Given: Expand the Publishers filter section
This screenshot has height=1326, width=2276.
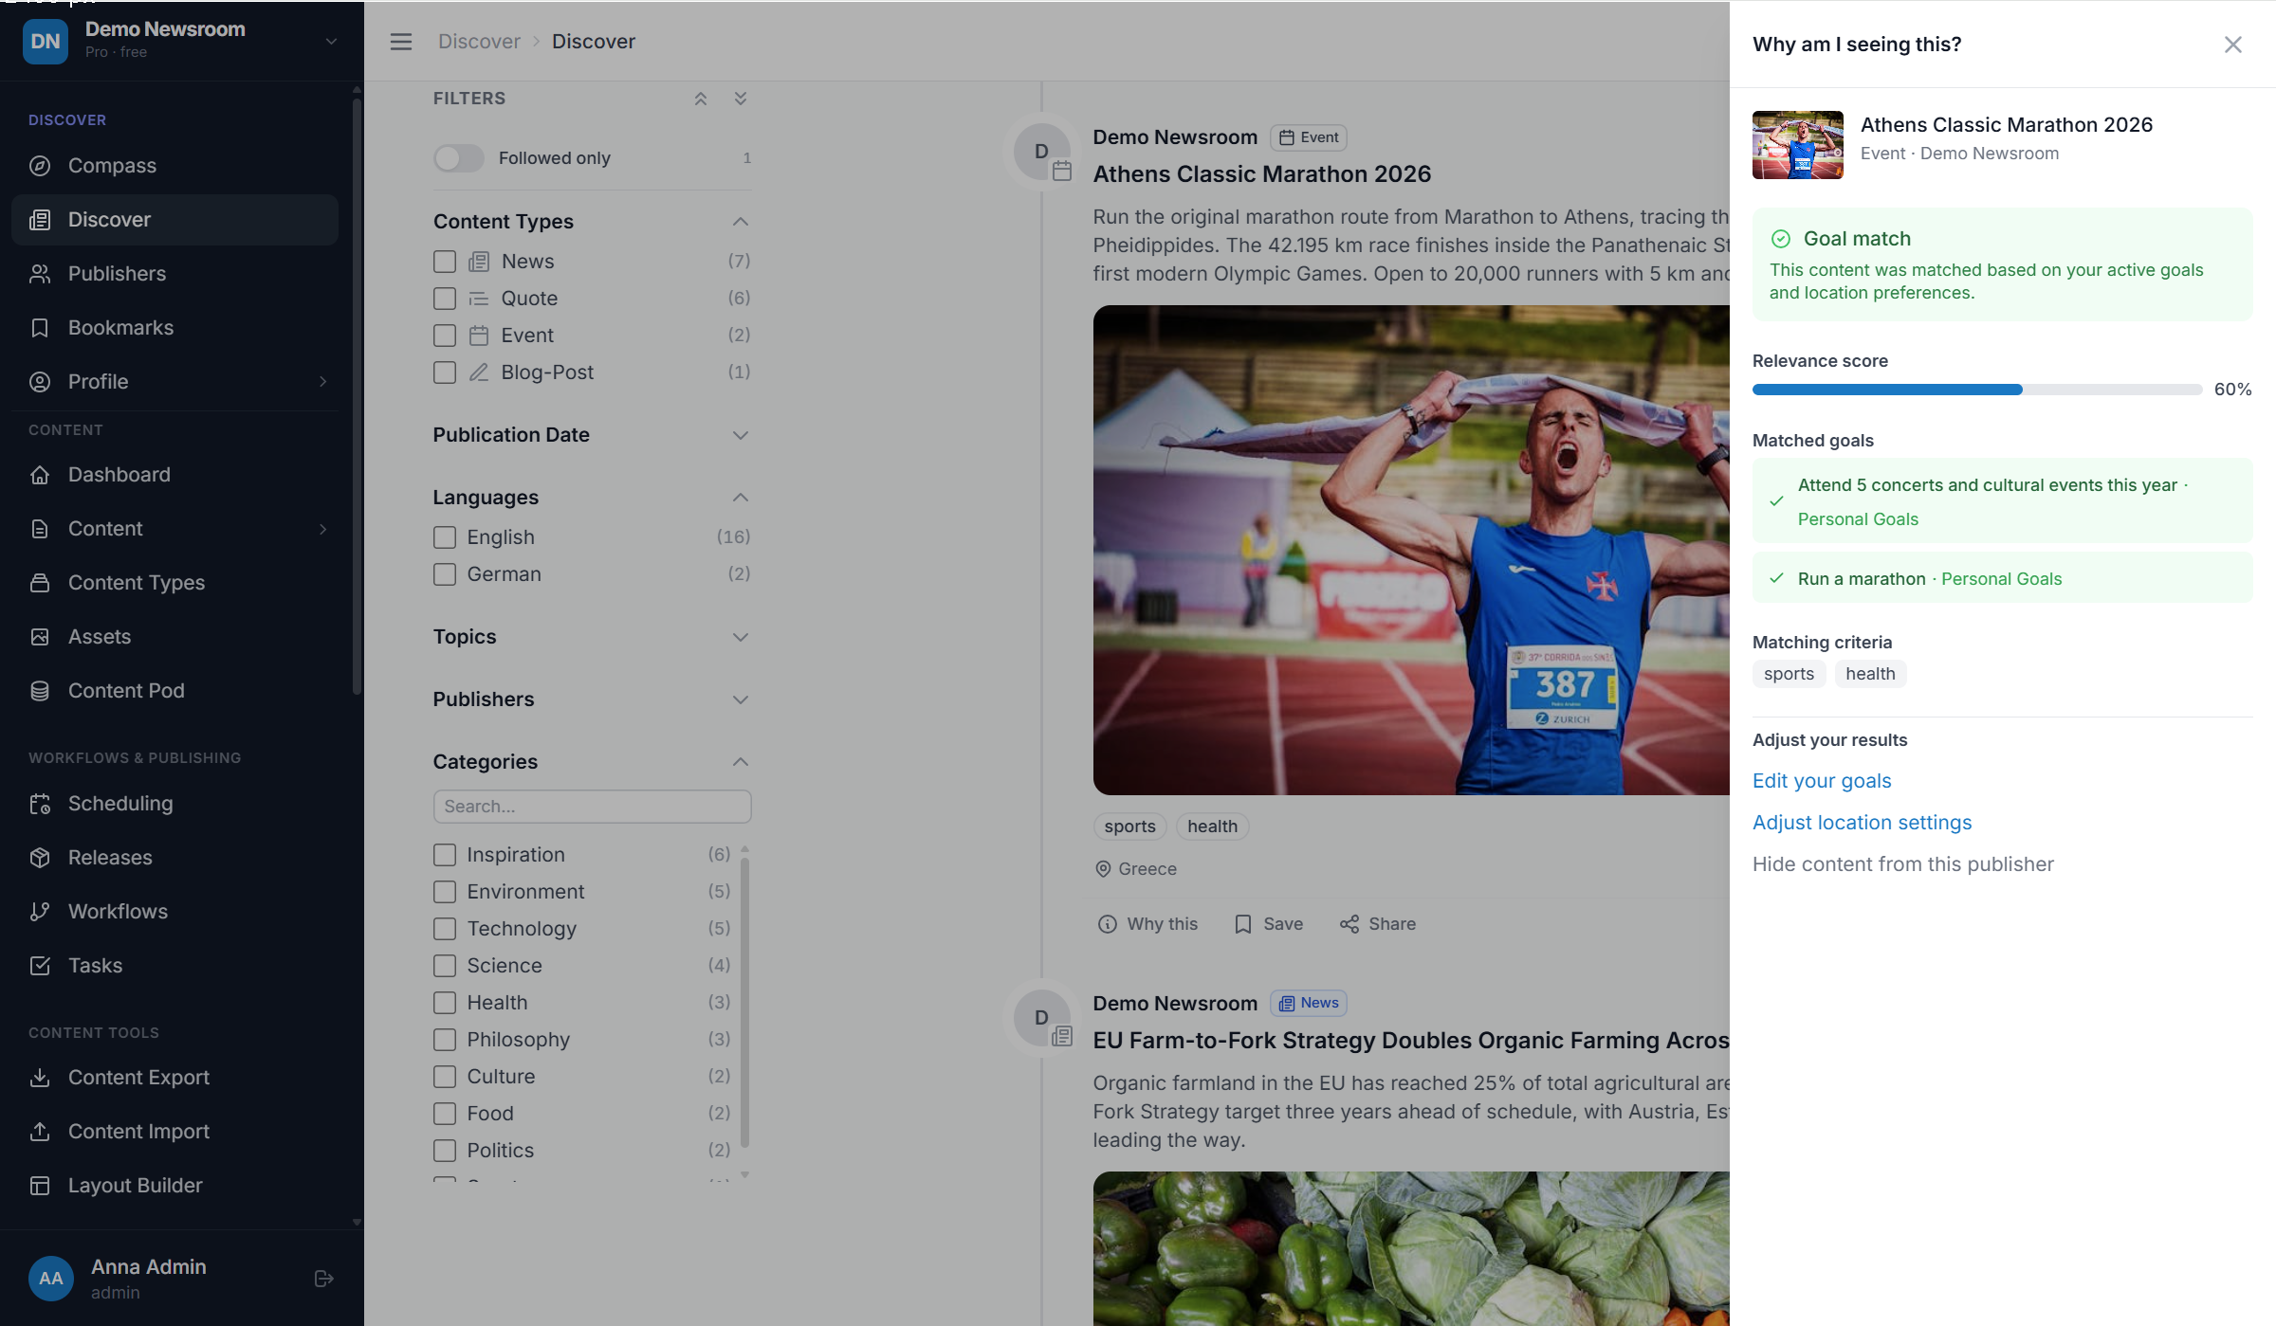Looking at the screenshot, I should coord(741,699).
